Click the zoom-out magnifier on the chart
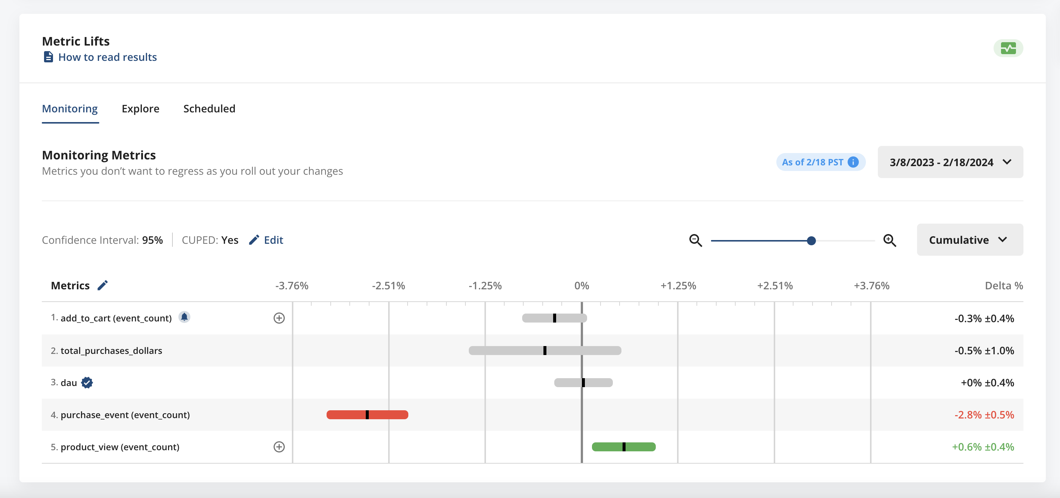 pyautogui.click(x=695, y=240)
